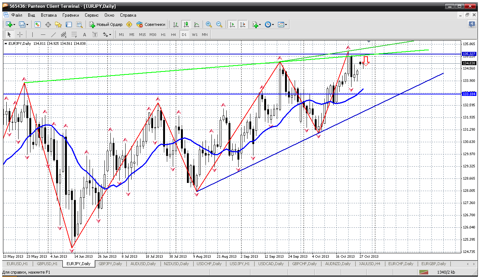Set timeframe to MN
Viewport: 479px width, 277px height.
(x=205, y=34)
